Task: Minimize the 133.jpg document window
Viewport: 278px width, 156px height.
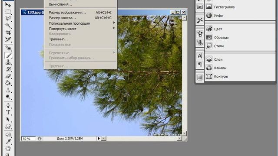Action: point(173,13)
